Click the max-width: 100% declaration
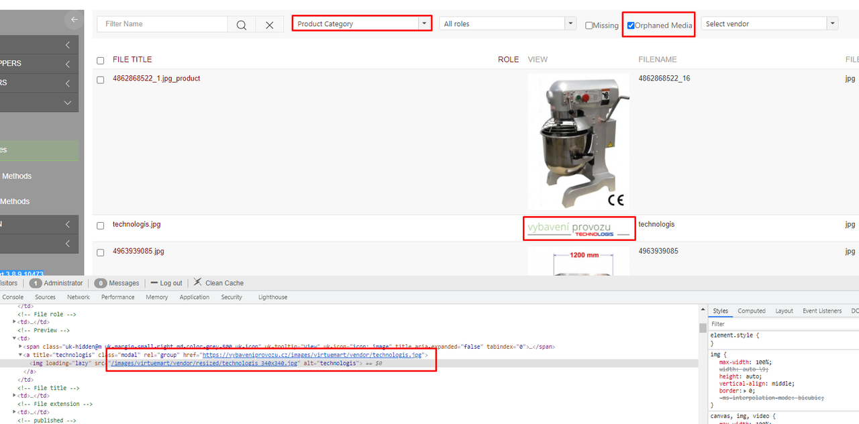Screen dimensions: 859x424 [747, 361]
